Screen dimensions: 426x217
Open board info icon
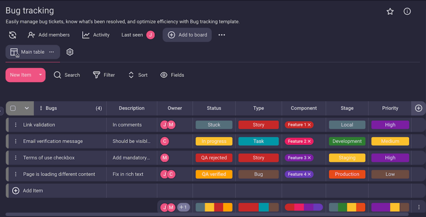[407, 12]
